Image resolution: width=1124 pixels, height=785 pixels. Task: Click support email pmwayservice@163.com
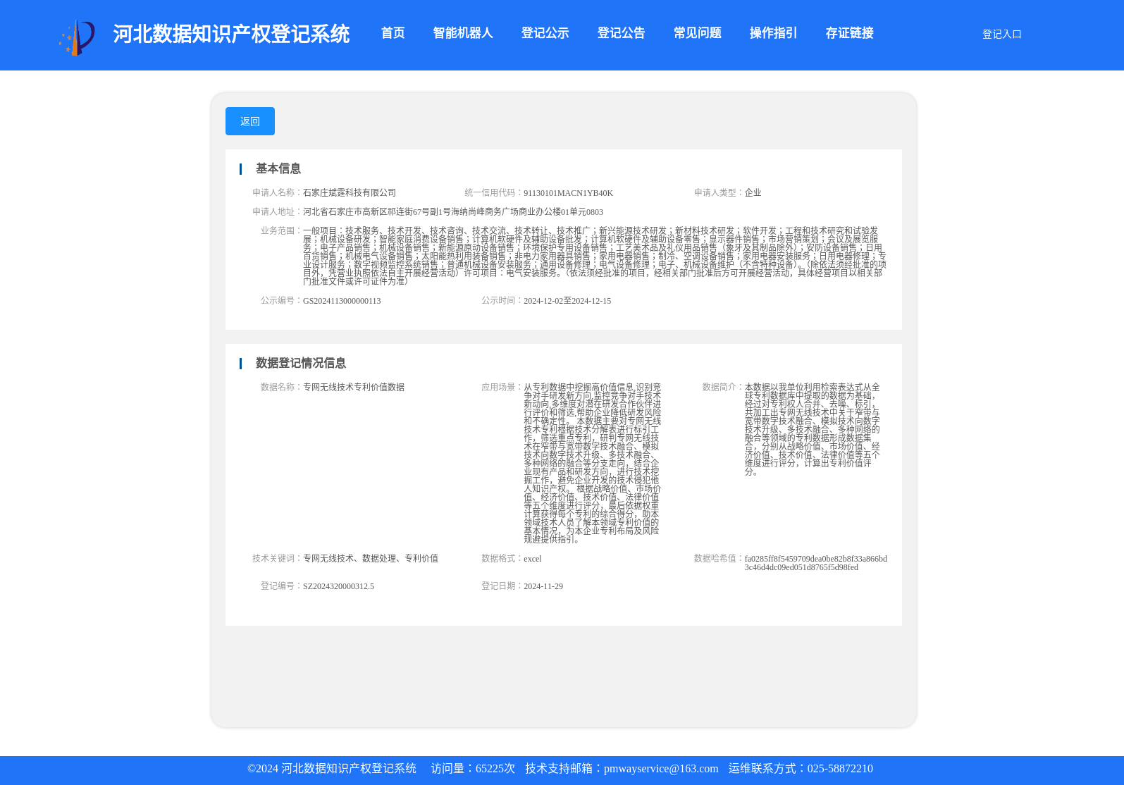tap(661, 769)
